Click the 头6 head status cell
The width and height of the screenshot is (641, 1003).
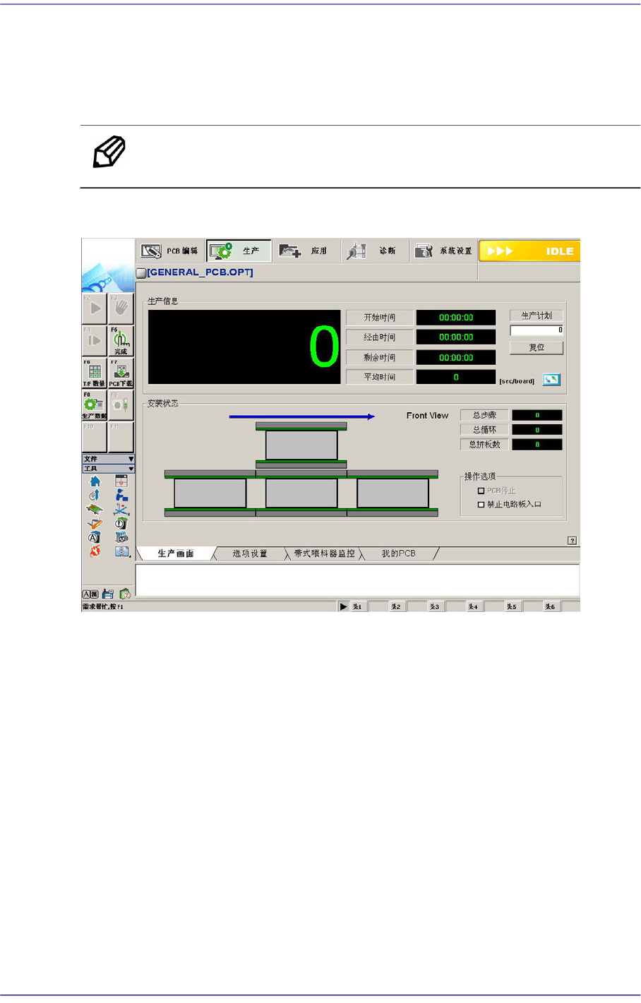pyautogui.click(x=550, y=606)
